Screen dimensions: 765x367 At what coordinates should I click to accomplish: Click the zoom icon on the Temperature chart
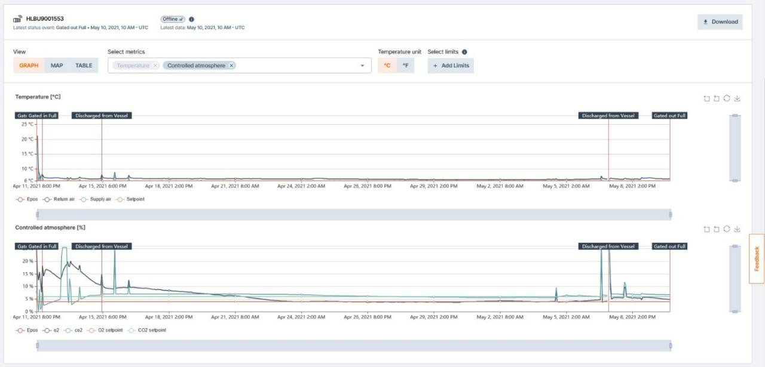click(706, 99)
